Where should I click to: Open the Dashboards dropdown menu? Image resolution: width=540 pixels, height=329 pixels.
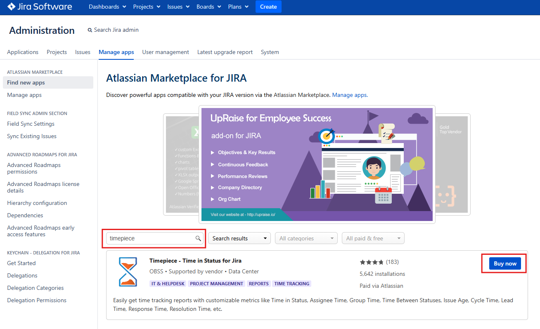(x=107, y=7)
